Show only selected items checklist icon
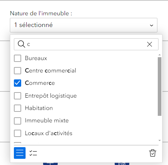The width and height of the screenshot is (168, 165). pos(33,153)
